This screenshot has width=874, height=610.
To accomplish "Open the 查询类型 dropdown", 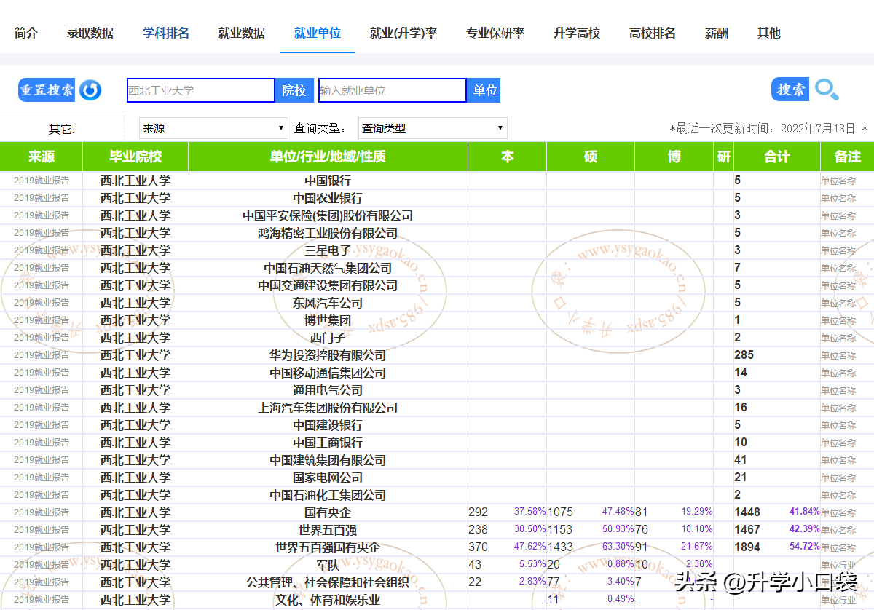I will pos(433,128).
